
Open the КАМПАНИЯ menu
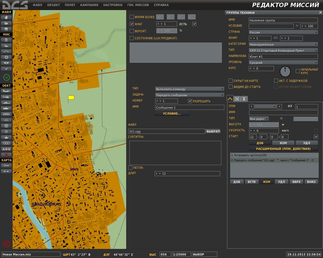click(89, 5)
